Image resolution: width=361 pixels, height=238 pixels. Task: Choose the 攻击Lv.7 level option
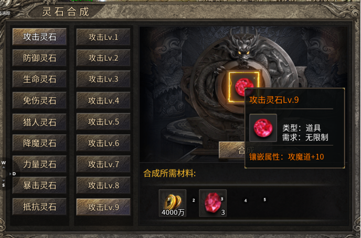click(x=103, y=164)
